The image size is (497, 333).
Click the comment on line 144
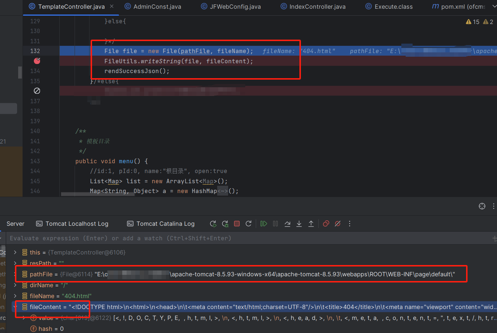[159, 171]
